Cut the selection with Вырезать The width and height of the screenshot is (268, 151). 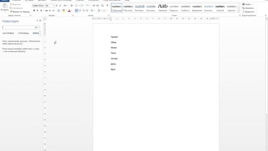point(15,5)
